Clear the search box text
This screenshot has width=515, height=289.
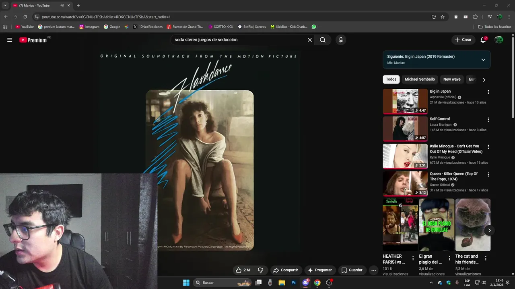(310, 40)
